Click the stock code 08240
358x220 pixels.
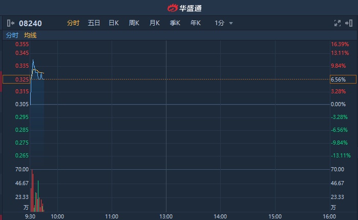(31, 23)
